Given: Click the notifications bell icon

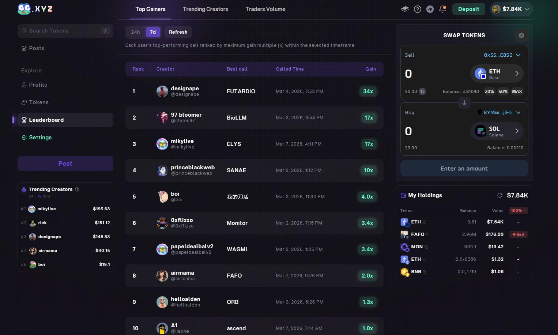Looking at the screenshot, I should point(442,9).
